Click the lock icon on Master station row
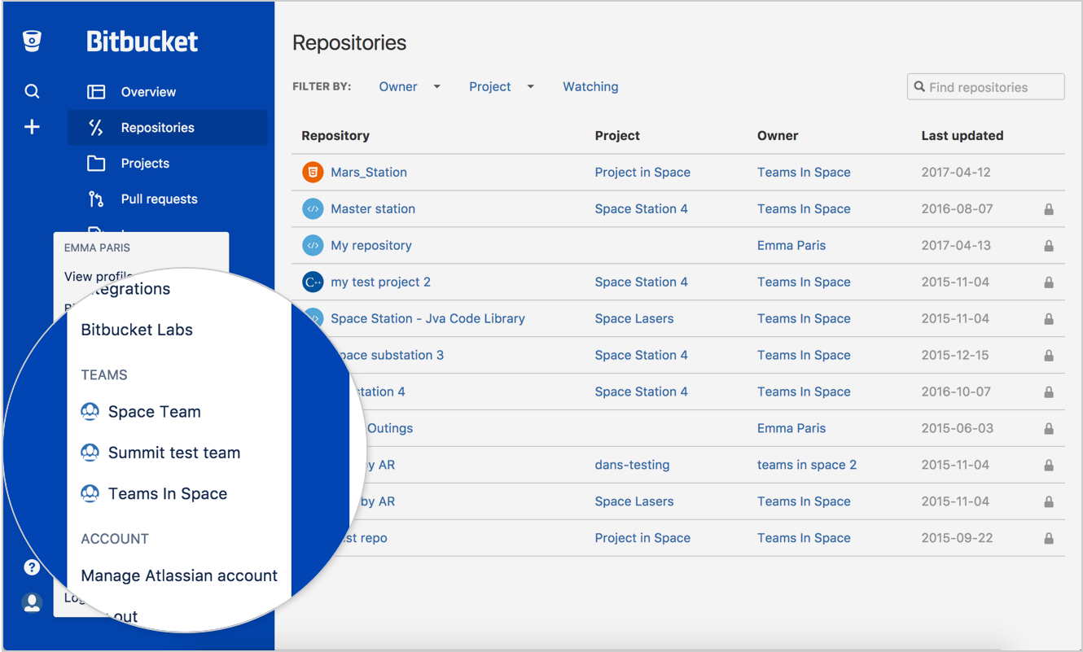Viewport: 1083px width, 652px height. click(x=1049, y=209)
